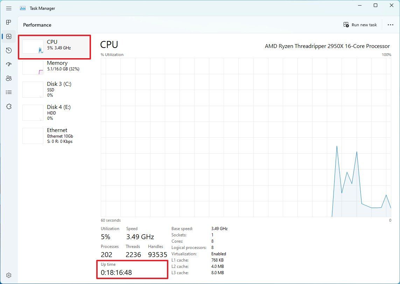Click the Run new task button
Image resolution: width=400 pixels, height=284 pixels.
(360, 25)
